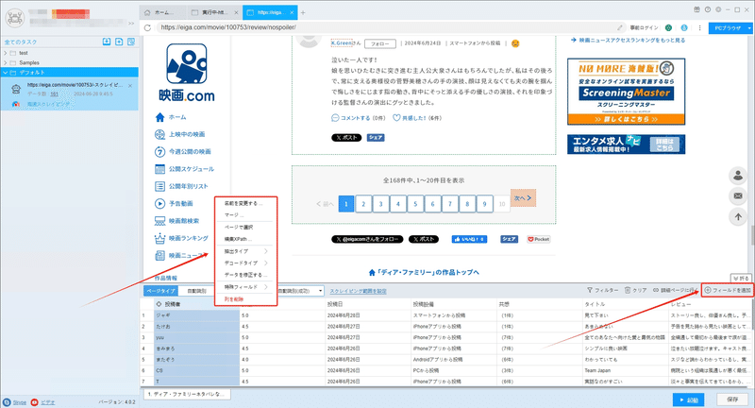This screenshot has height=408, width=755.
Task: Reload the page with the refresh icon
Action: point(147,27)
